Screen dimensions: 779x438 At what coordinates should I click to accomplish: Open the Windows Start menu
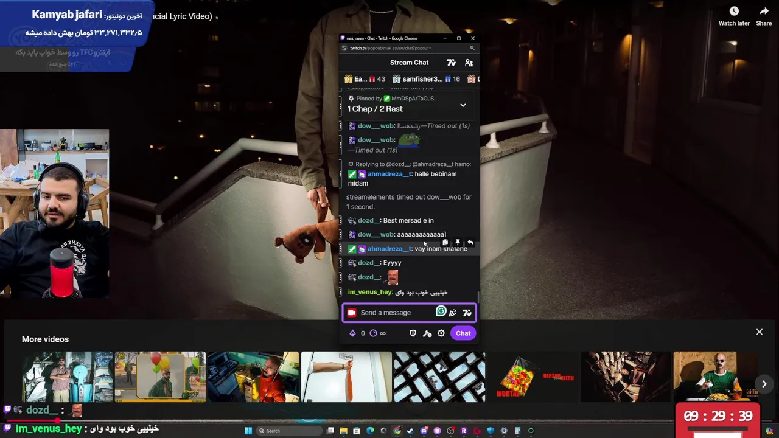coord(248,431)
